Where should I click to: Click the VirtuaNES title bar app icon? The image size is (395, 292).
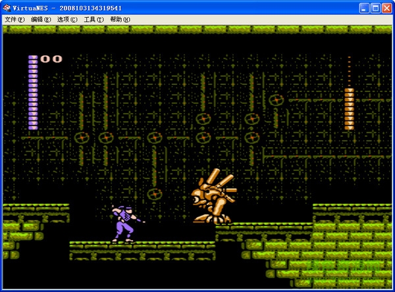(x=7, y=8)
